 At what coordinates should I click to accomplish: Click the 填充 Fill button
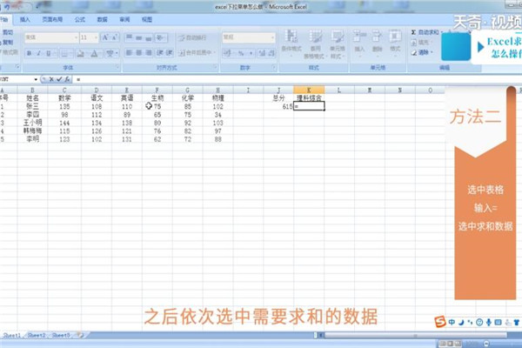pyautogui.click(x=420, y=43)
